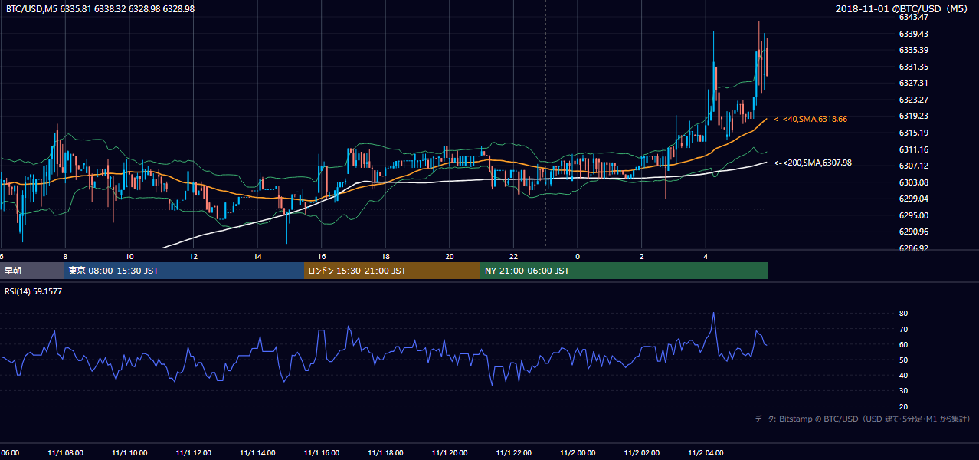Viewport: 979px width, 460px height.
Task: Click hour label 18 under price chart
Action: pyautogui.click(x=385, y=256)
